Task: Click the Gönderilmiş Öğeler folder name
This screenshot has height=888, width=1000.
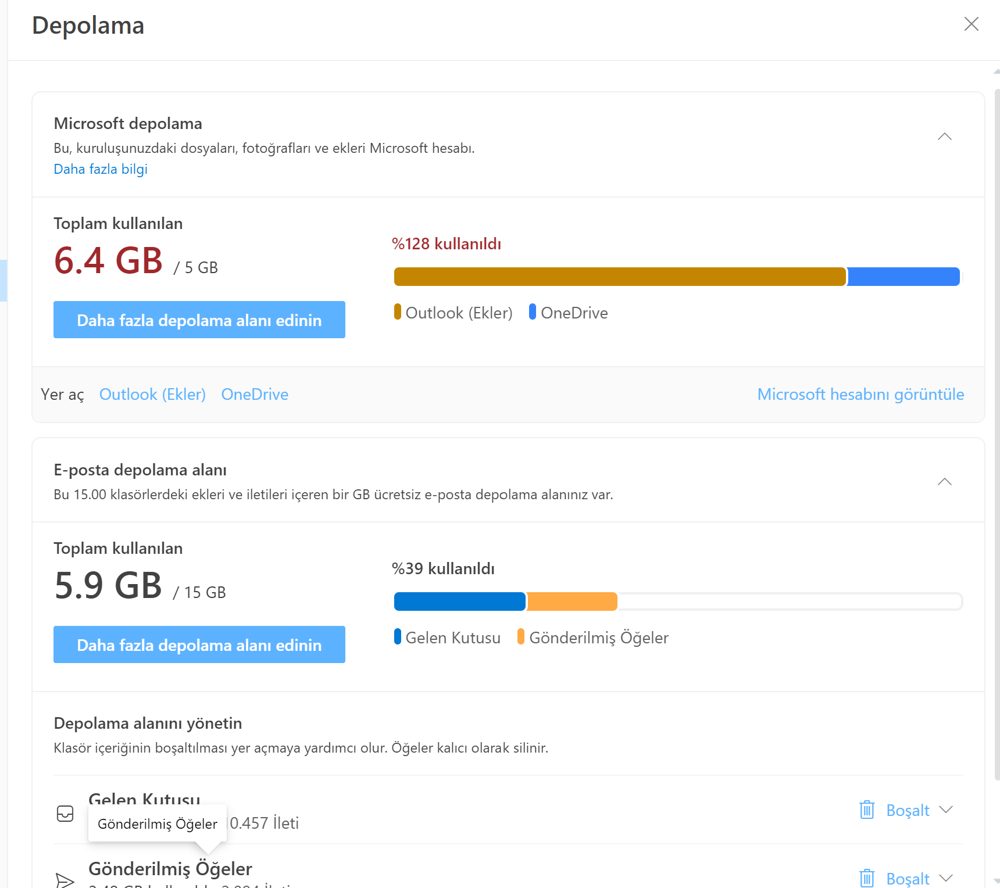Action: point(170,869)
